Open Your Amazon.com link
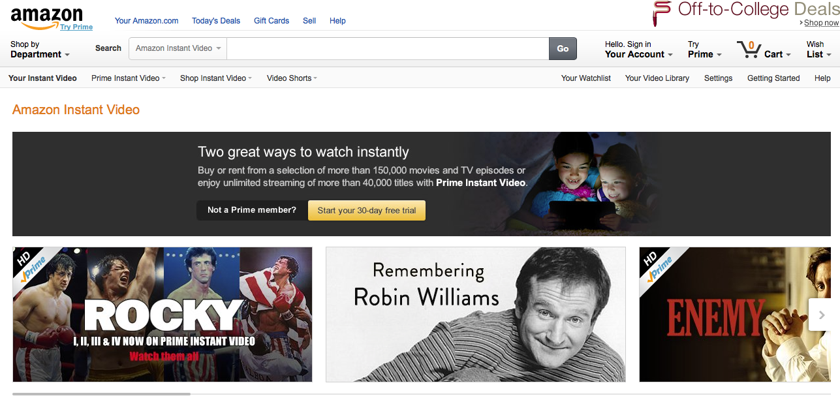Viewport: 840px width, 400px height. [x=146, y=21]
